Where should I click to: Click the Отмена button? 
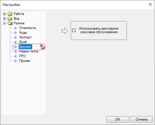tap(142, 119)
